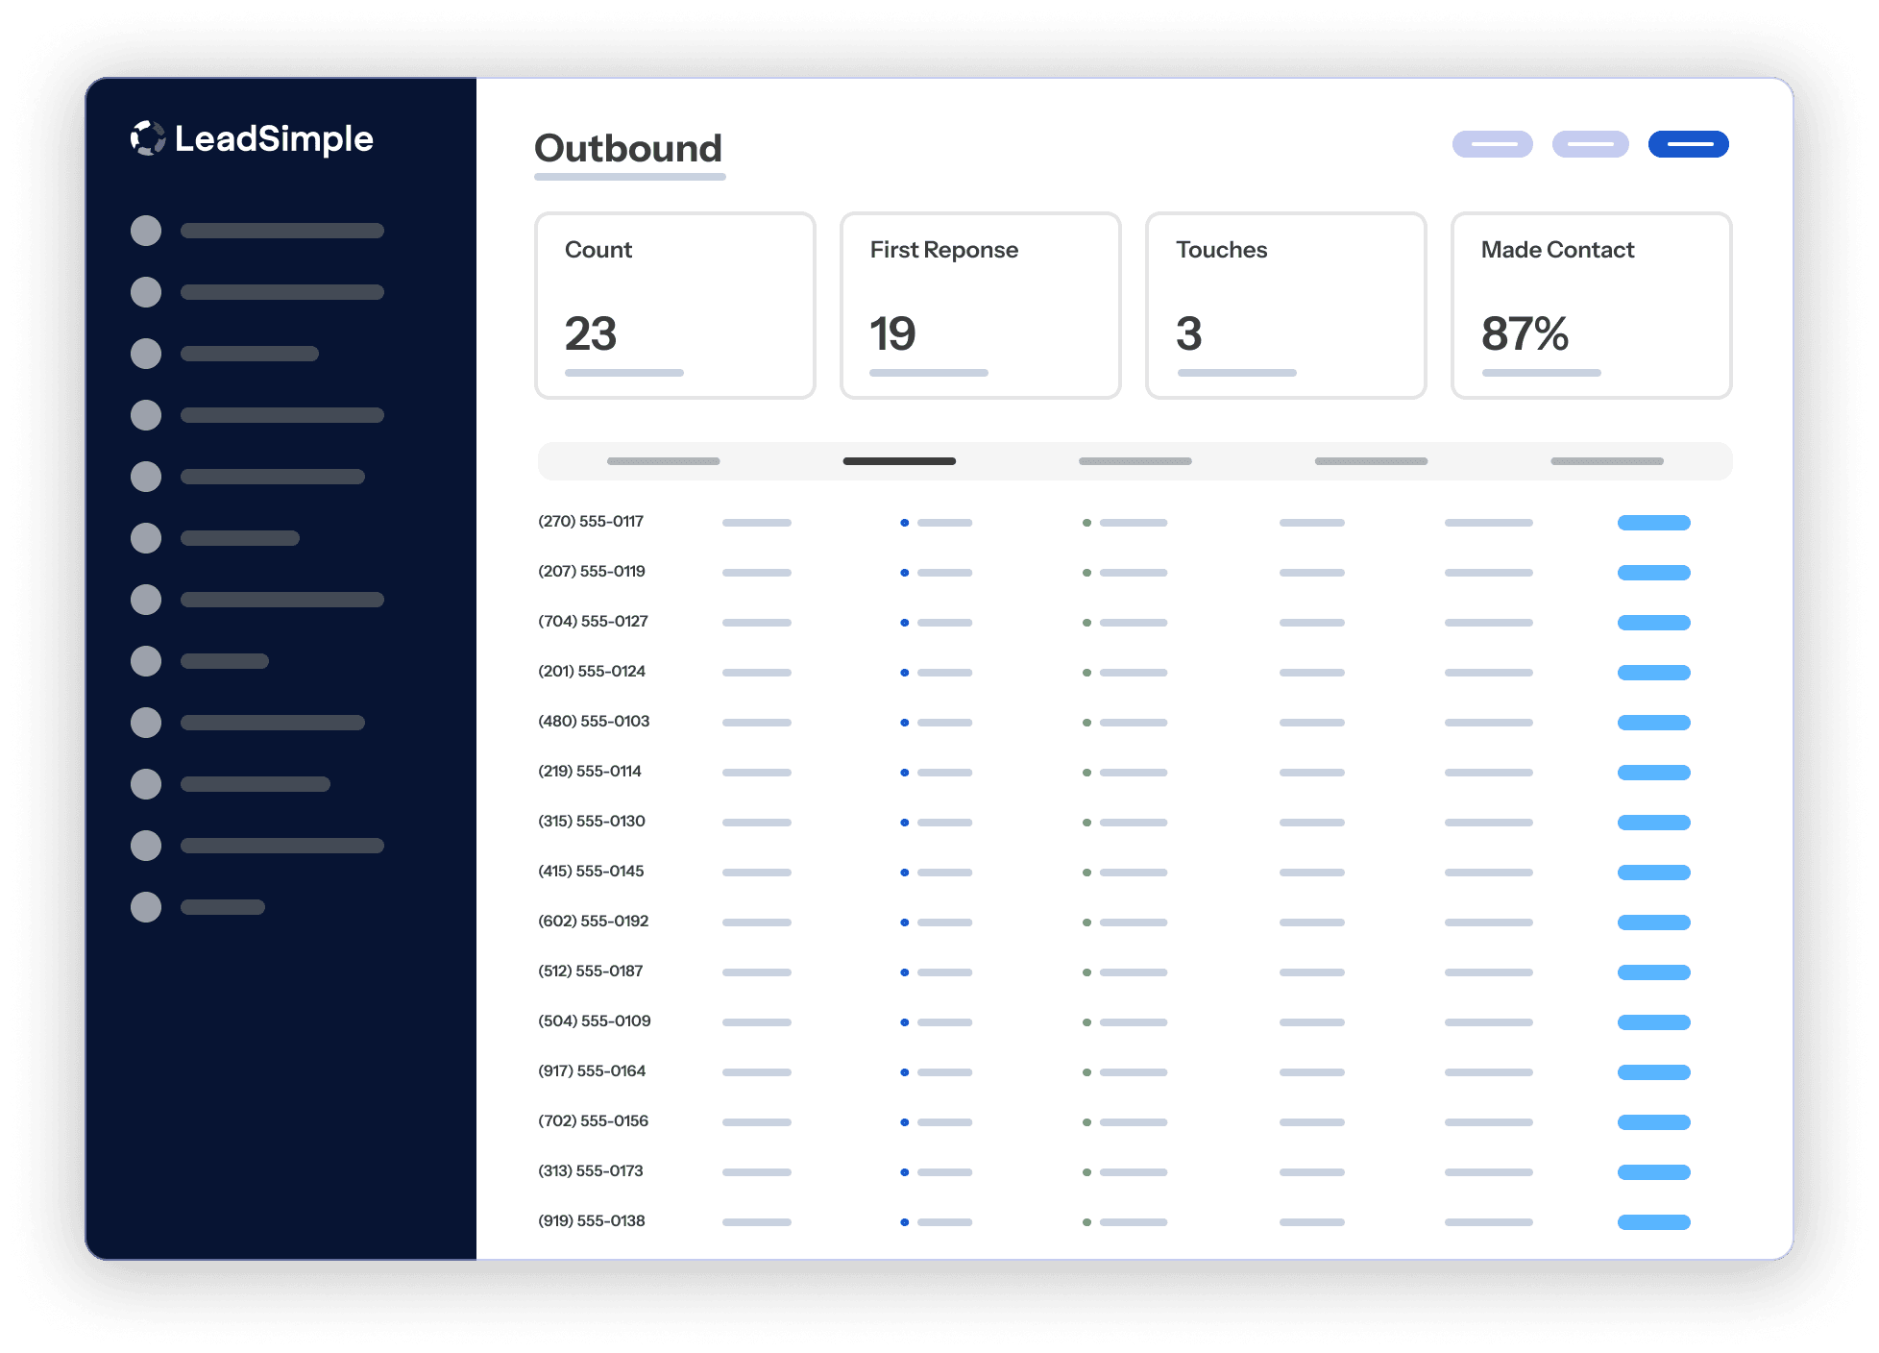Click the blue status dot beside (270) 555-0117
Image resolution: width=1879 pixels, height=1353 pixels.
tap(904, 522)
